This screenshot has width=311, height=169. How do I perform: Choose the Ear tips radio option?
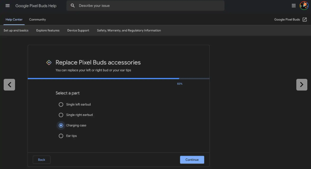pyautogui.click(x=61, y=136)
